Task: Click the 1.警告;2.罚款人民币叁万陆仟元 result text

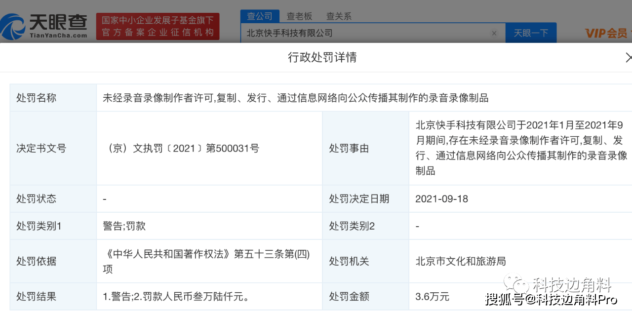Action: (176, 296)
